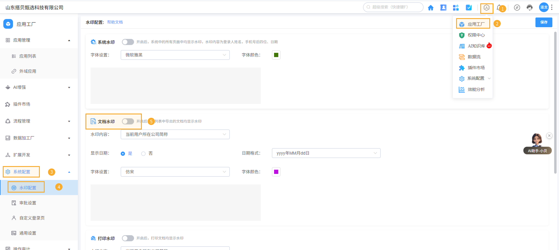The width and height of the screenshot is (559, 250).
Task: Toggle the 系统水印 switch
Action: (x=128, y=42)
